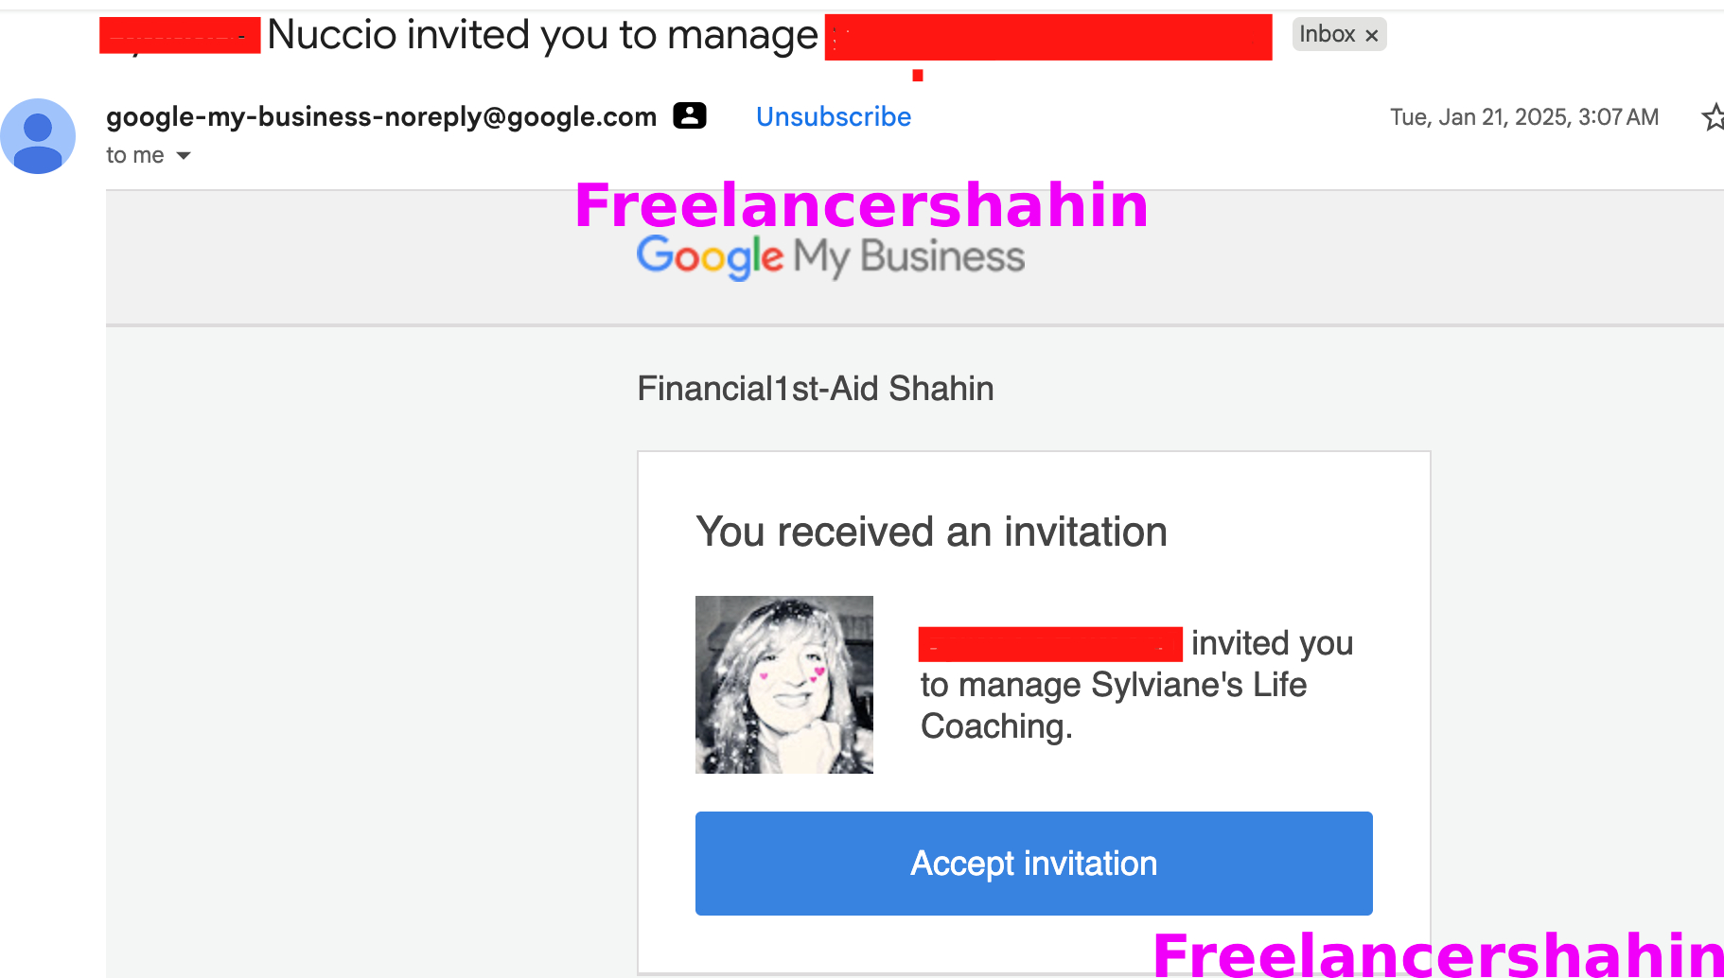Click the Inbox label tag
Viewport: 1724px width, 978px height.
tap(1327, 34)
